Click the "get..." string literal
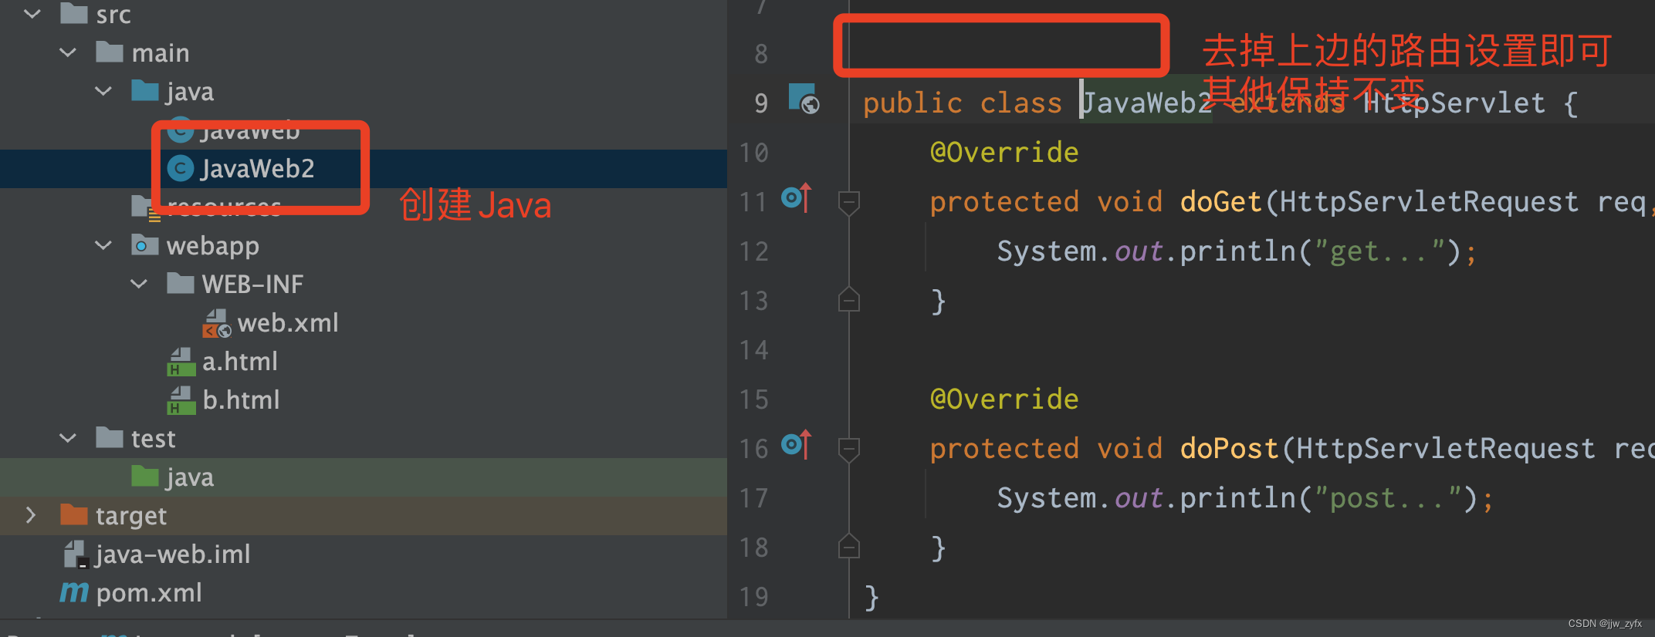Viewport: 1655px width, 637px height. pyautogui.click(x=1379, y=251)
